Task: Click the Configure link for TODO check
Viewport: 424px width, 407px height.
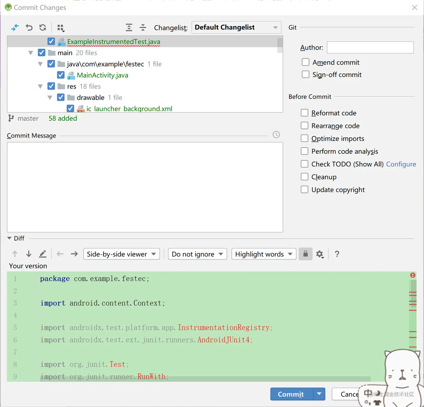Action: coord(401,164)
